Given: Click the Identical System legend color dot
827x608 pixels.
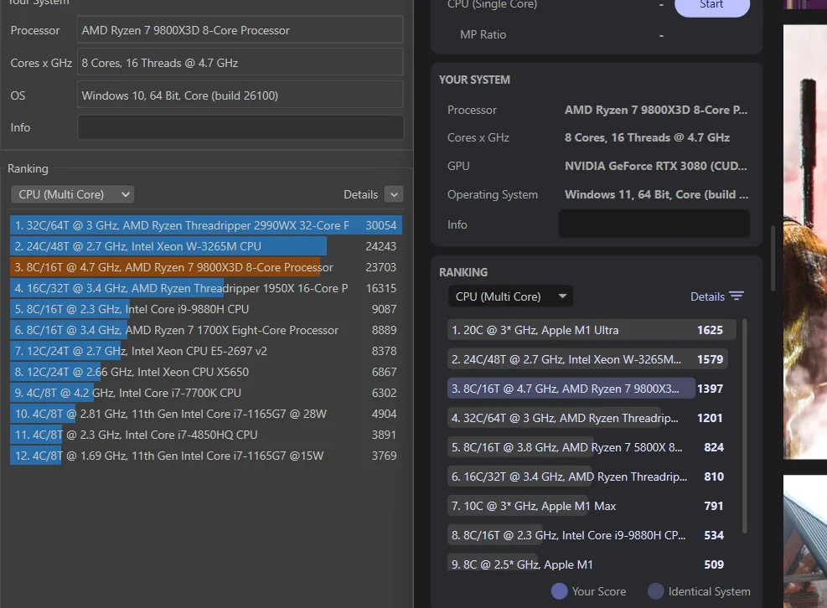Looking at the screenshot, I should 655,591.
